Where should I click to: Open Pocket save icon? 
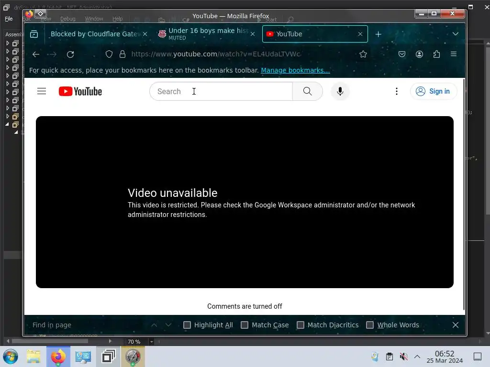(x=402, y=54)
